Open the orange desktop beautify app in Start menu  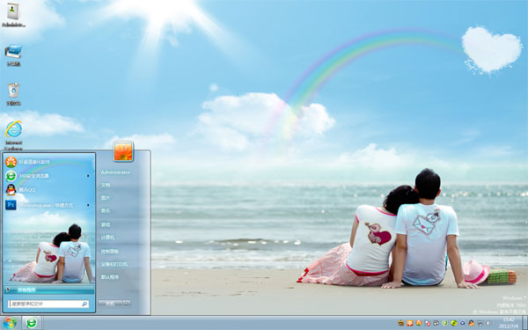48,162
